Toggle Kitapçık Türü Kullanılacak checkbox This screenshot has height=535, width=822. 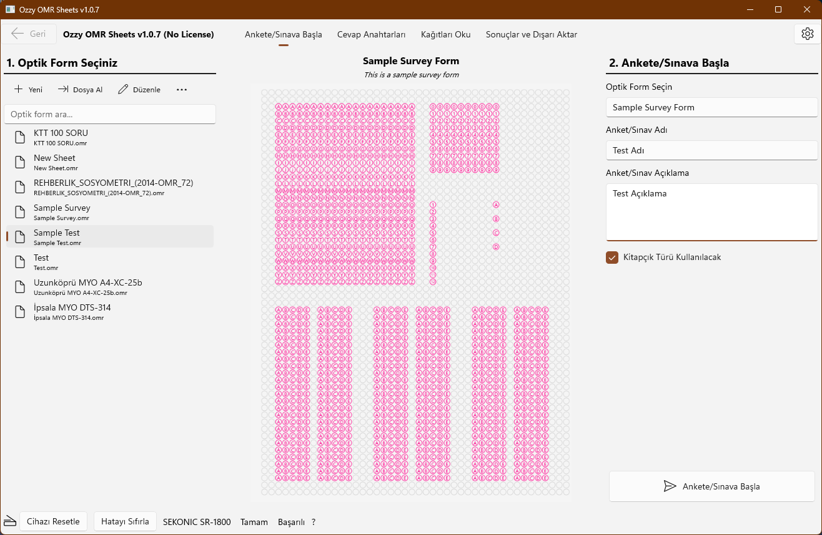(612, 258)
